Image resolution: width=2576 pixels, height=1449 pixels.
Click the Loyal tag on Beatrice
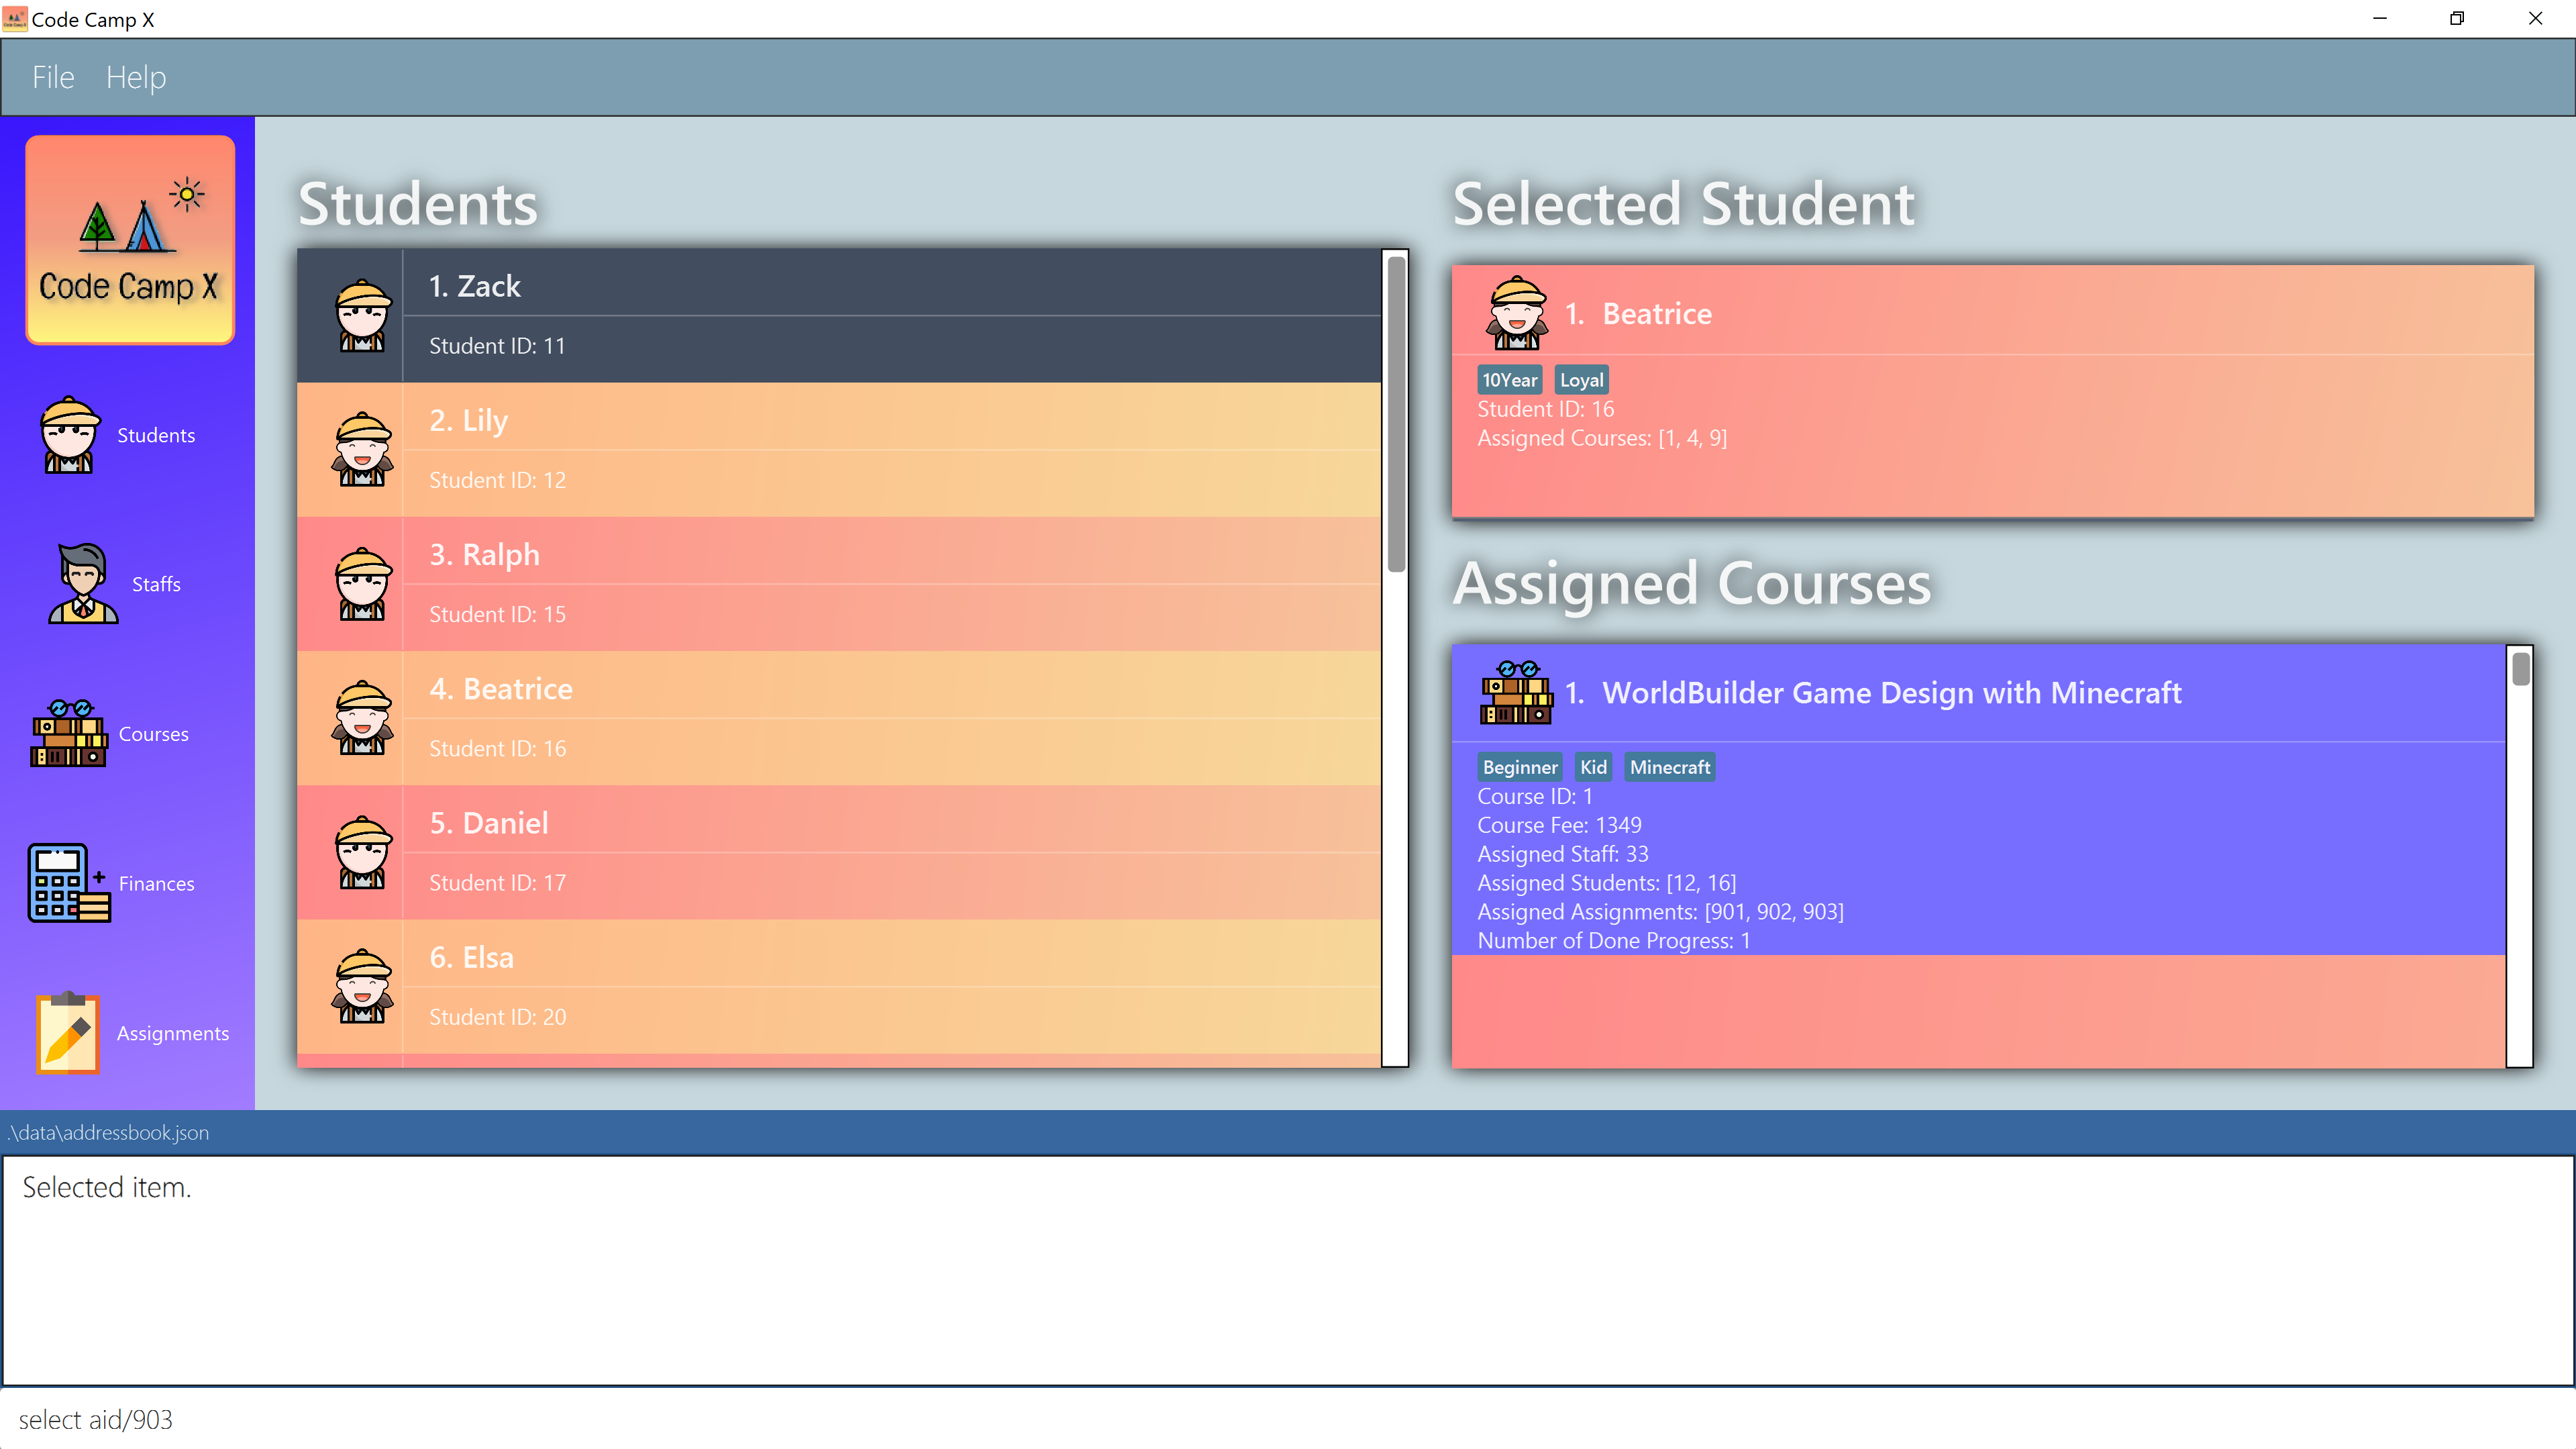click(1581, 380)
